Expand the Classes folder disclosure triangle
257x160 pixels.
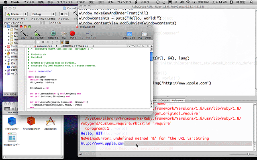(9, 30)
